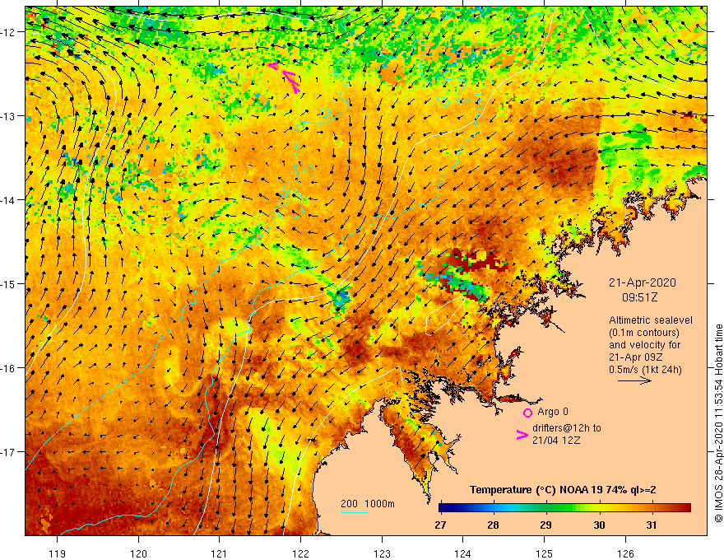The image size is (724, 560).
Task: Click latitude axis label -14
Action: pos(9,199)
